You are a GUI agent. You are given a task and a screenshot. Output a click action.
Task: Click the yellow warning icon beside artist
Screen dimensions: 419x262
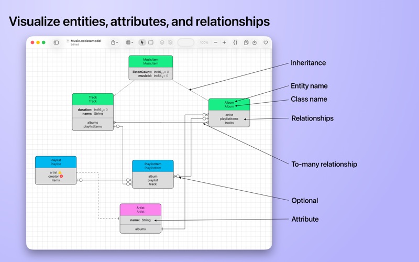tap(60, 172)
